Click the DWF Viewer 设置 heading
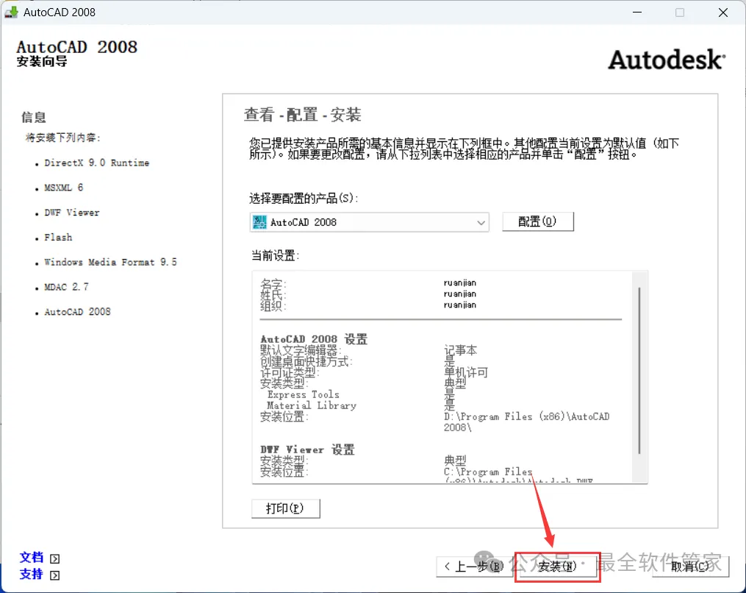This screenshot has width=746, height=593. [x=307, y=450]
